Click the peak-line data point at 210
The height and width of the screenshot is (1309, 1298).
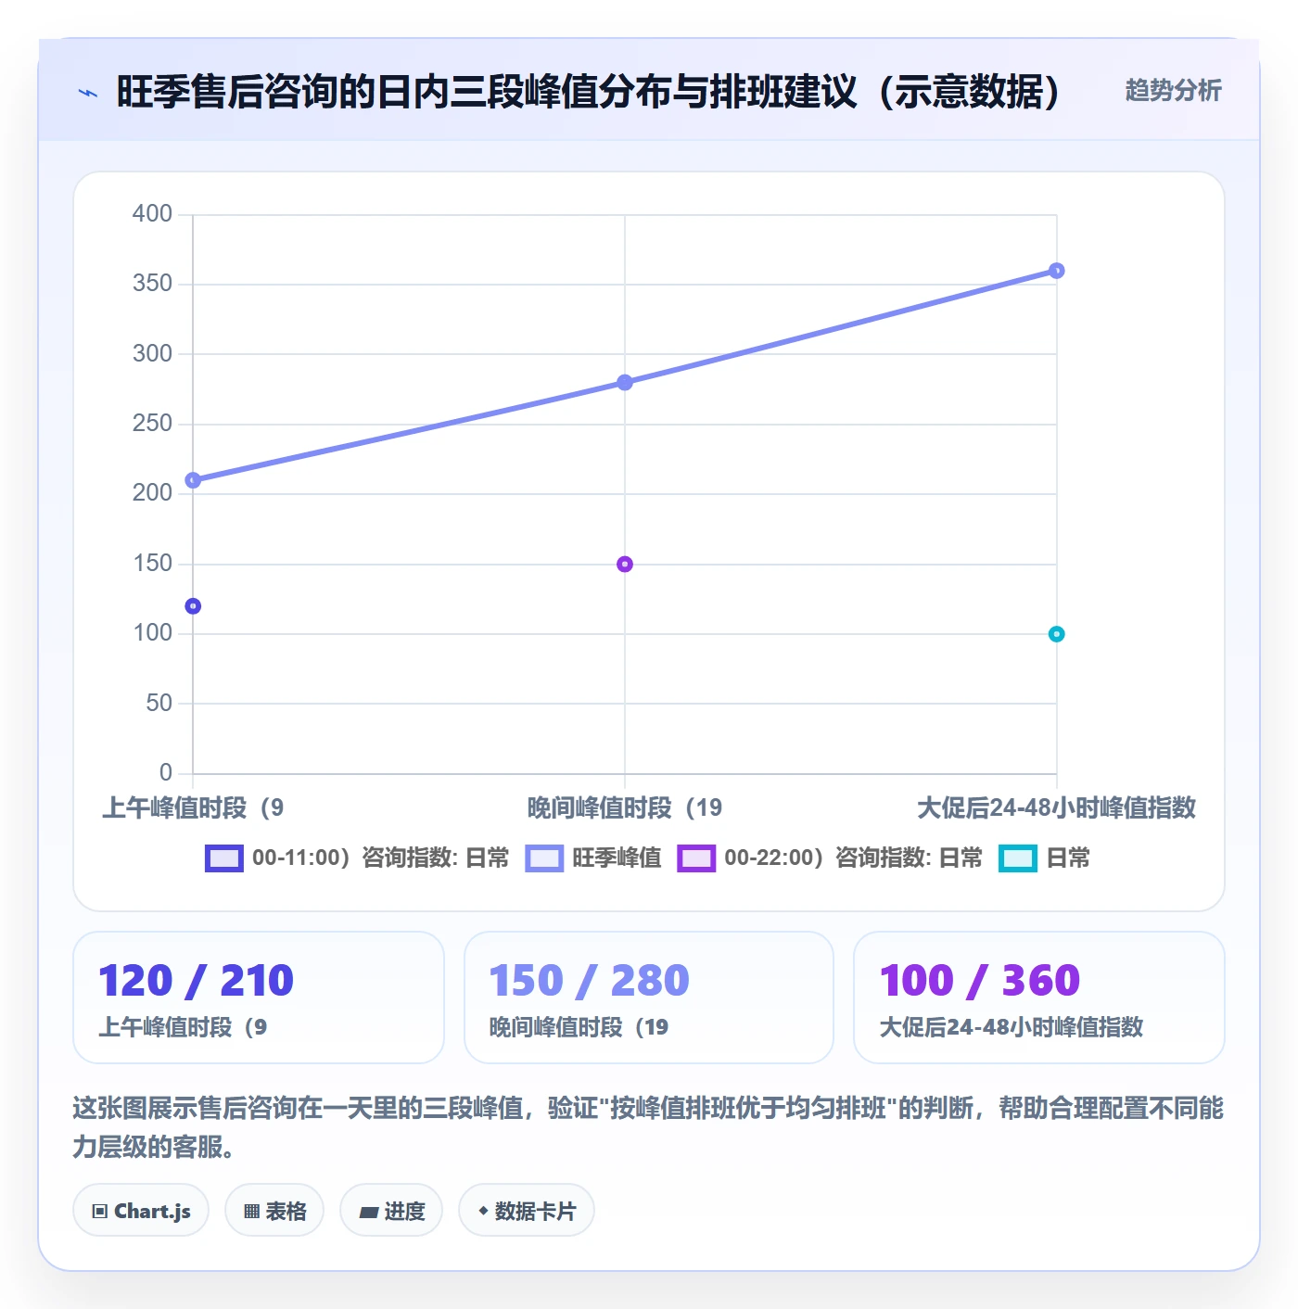tap(193, 480)
